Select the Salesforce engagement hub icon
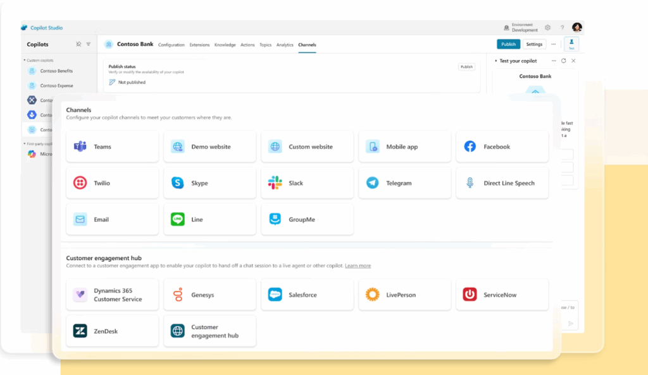648x375 pixels. click(275, 295)
